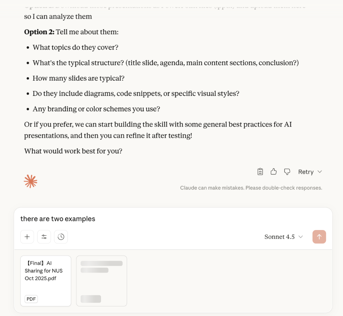The height and width of the screenshot is (316, 343).
Task: Send the message with the up-arrow button
Action: 319,237
